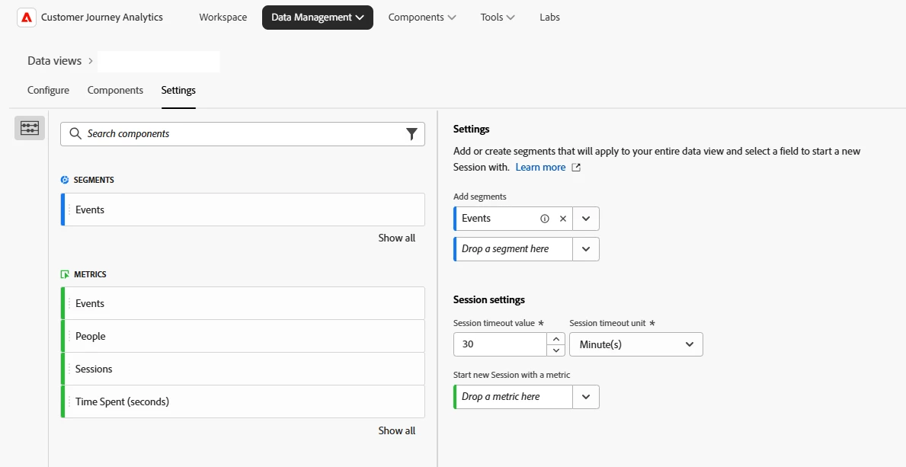Click the magnifier icon in the search box

click(75, 134)
